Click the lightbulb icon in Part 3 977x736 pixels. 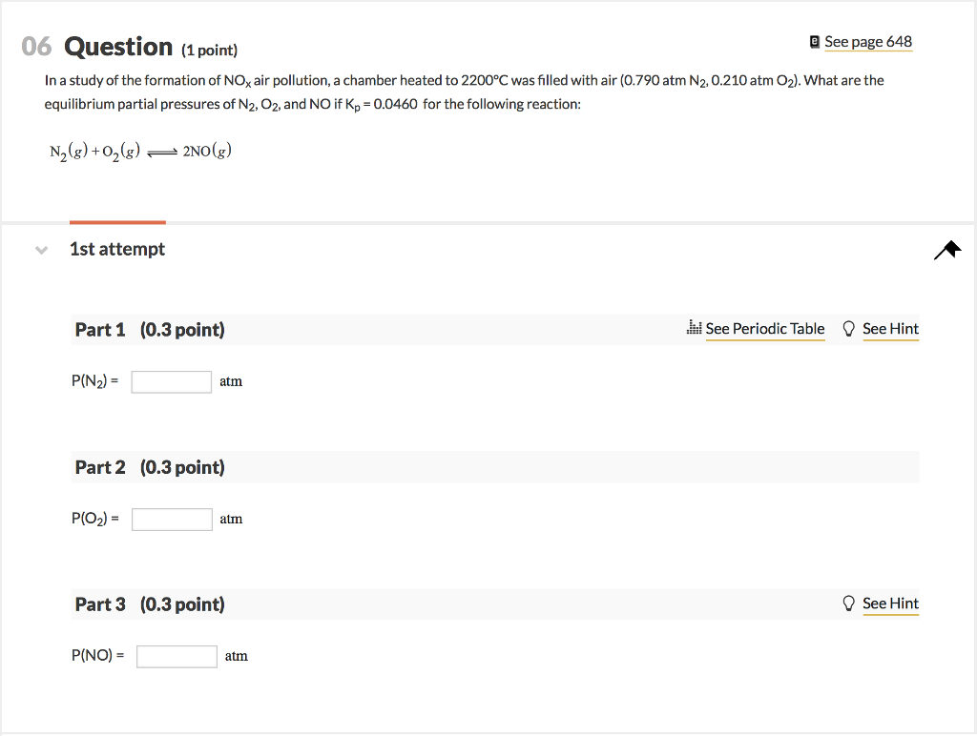[848, 603]
